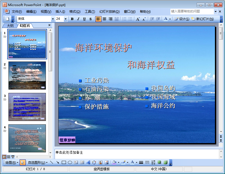
Task: Insert a vertical text box
Action: tap(82, 162)
